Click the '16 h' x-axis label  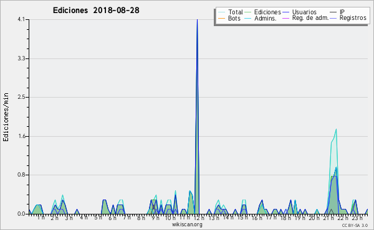tap(257, 218)
